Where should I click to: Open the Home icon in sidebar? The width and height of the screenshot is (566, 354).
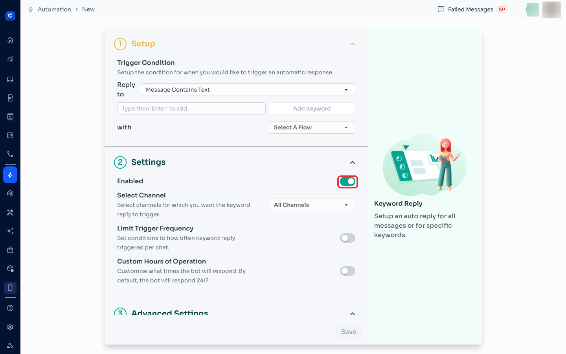(10, 40)
